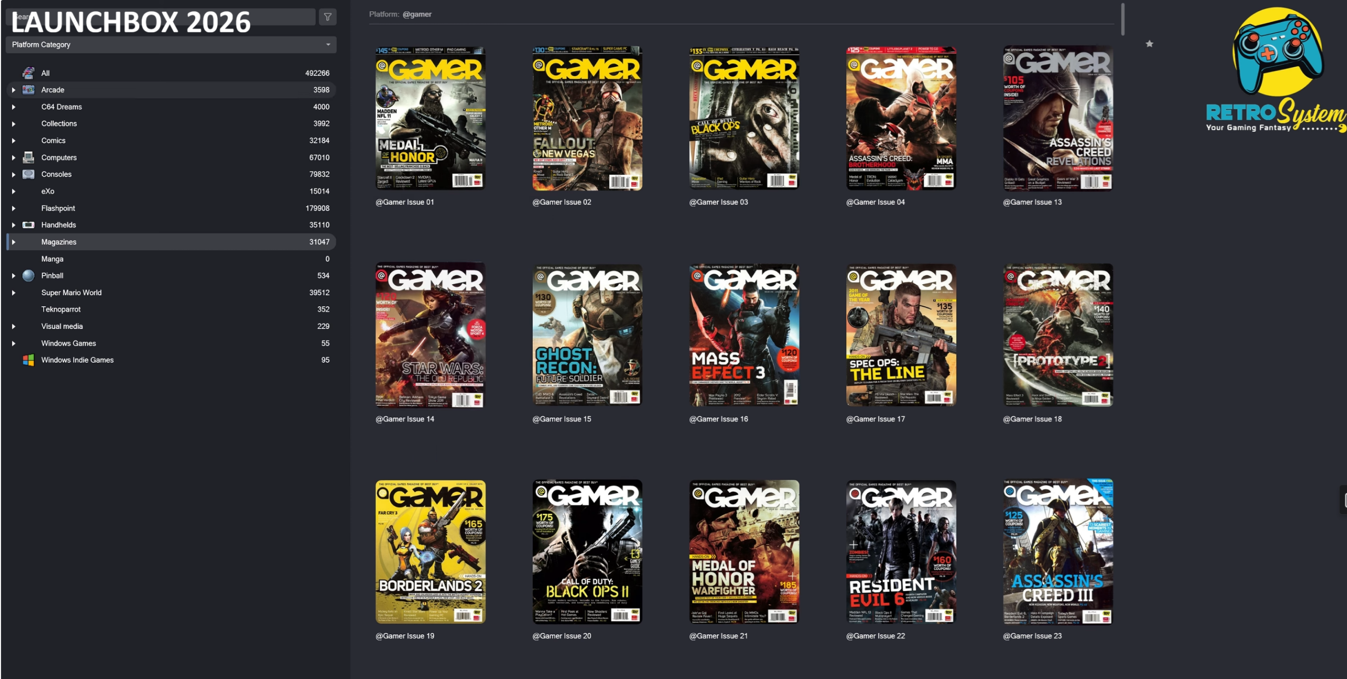Open @Gamer Issue 13 Revelations cover
Screen dimensions: 1347x679
1058,118
